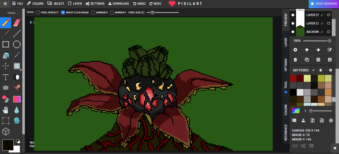Choose the Brush tool
Screen dimensions: 339x154
click(6, 33)
